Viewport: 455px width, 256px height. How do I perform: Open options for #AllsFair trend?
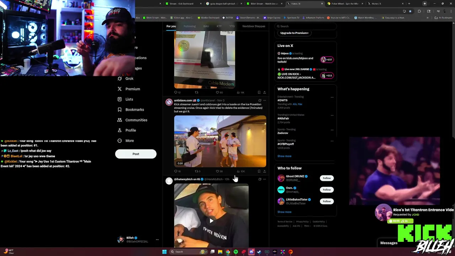[332, 115]
